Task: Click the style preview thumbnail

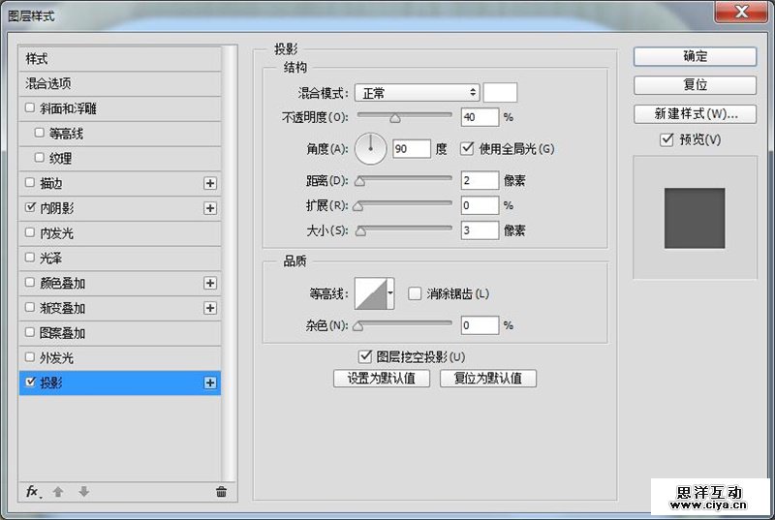Action: click(695, 218)
